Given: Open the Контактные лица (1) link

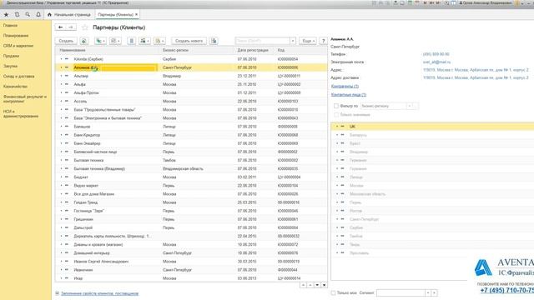Looking at the screenshot, I should click(x=349, y=95).
